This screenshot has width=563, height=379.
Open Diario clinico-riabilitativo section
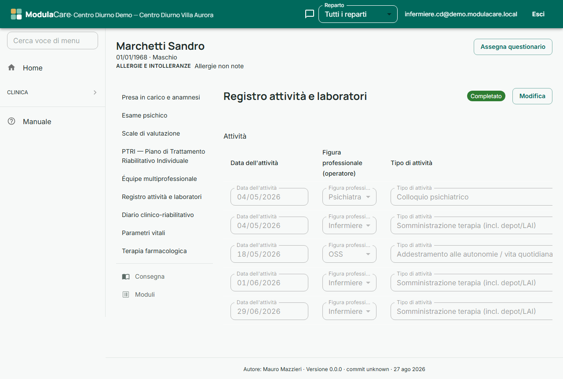pyautogui.click(x=158, y=215)
